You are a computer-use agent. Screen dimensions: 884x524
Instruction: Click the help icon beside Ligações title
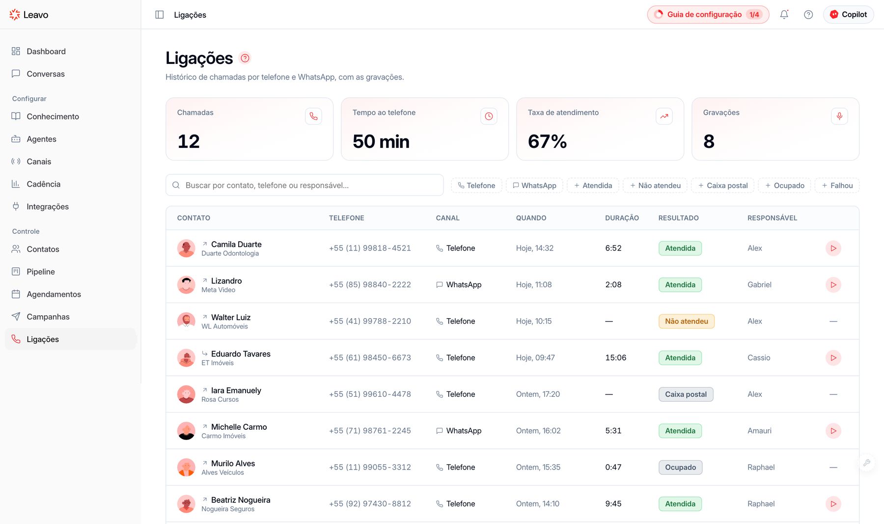[x=245, y=58]
